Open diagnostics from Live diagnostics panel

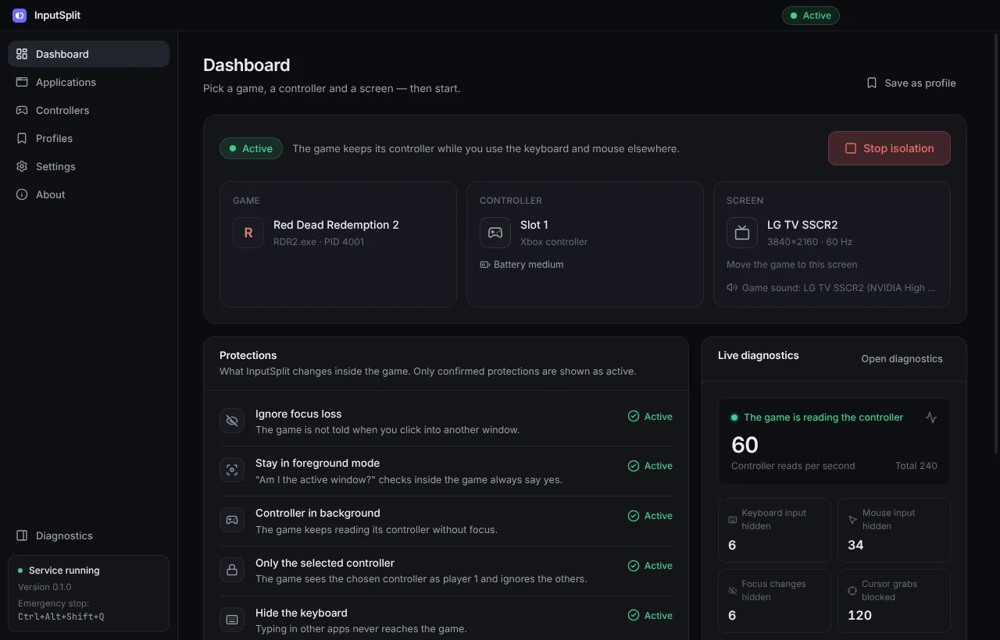pyautogui.click(x=902, y=359)
